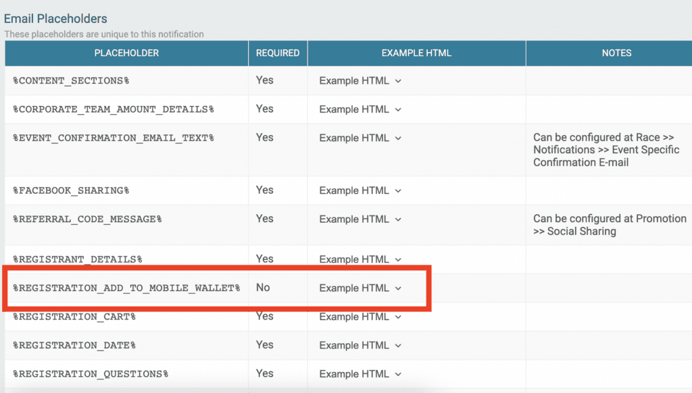The width and height of the screenshot is (692, 393).
Task: Click 'Yes' in the %REGISTRATION_DATE% row
Action: coord(265,345)
